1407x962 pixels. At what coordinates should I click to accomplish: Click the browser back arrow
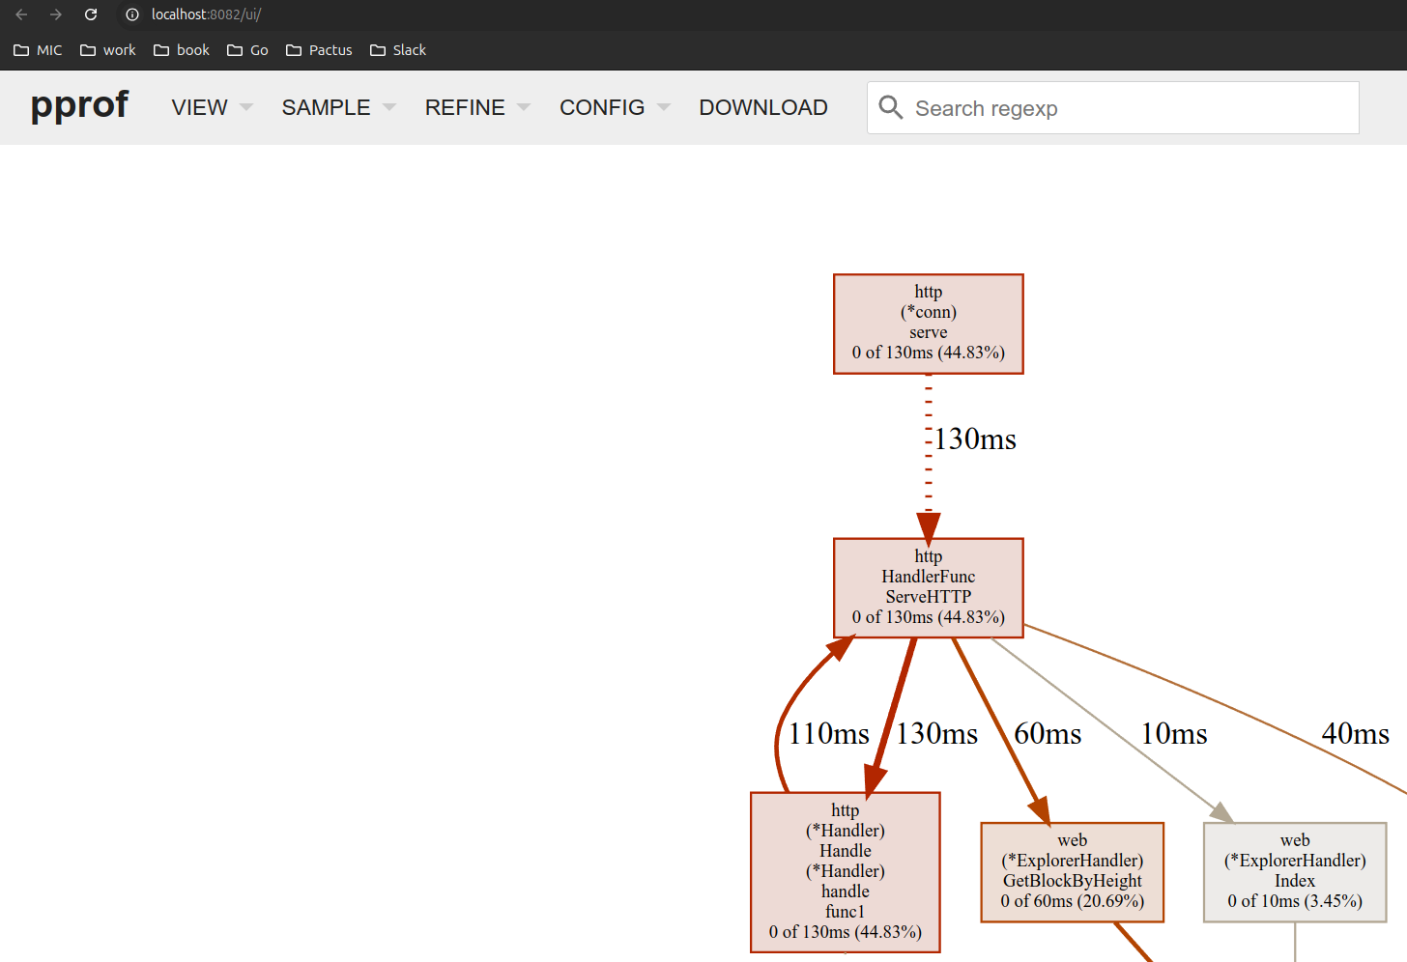click(21, 14)
